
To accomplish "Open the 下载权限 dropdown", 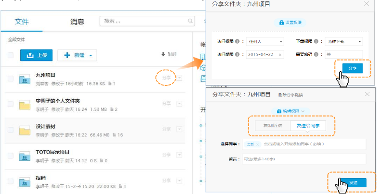I will coord(343,41).
